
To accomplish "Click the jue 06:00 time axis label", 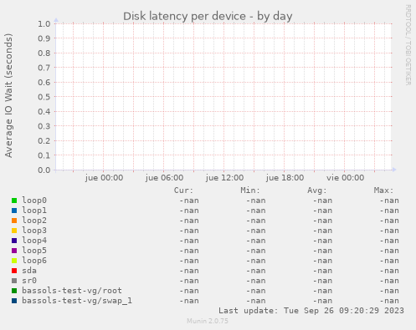I will click(164, 178).
